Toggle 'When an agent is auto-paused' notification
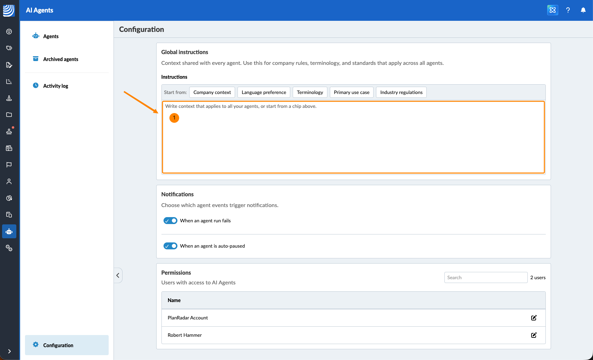The image size is (593, 360). pos(170,246)
